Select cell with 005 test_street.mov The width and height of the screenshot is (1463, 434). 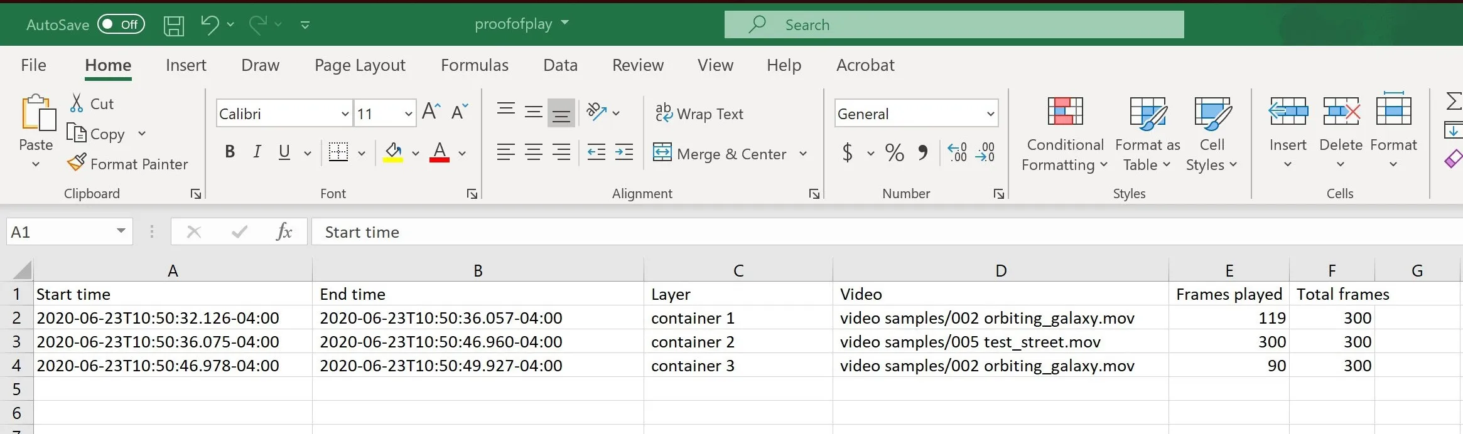1000,341
